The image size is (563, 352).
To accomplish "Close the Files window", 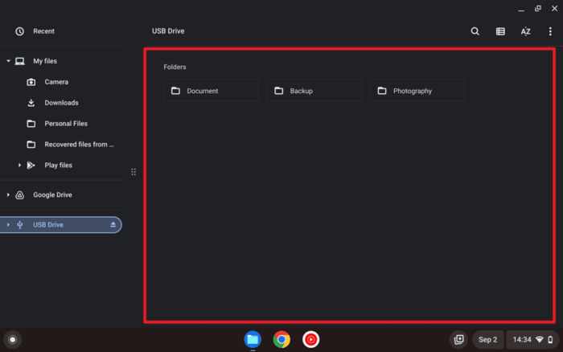I will pyautogui.click(x=554, y=9).
